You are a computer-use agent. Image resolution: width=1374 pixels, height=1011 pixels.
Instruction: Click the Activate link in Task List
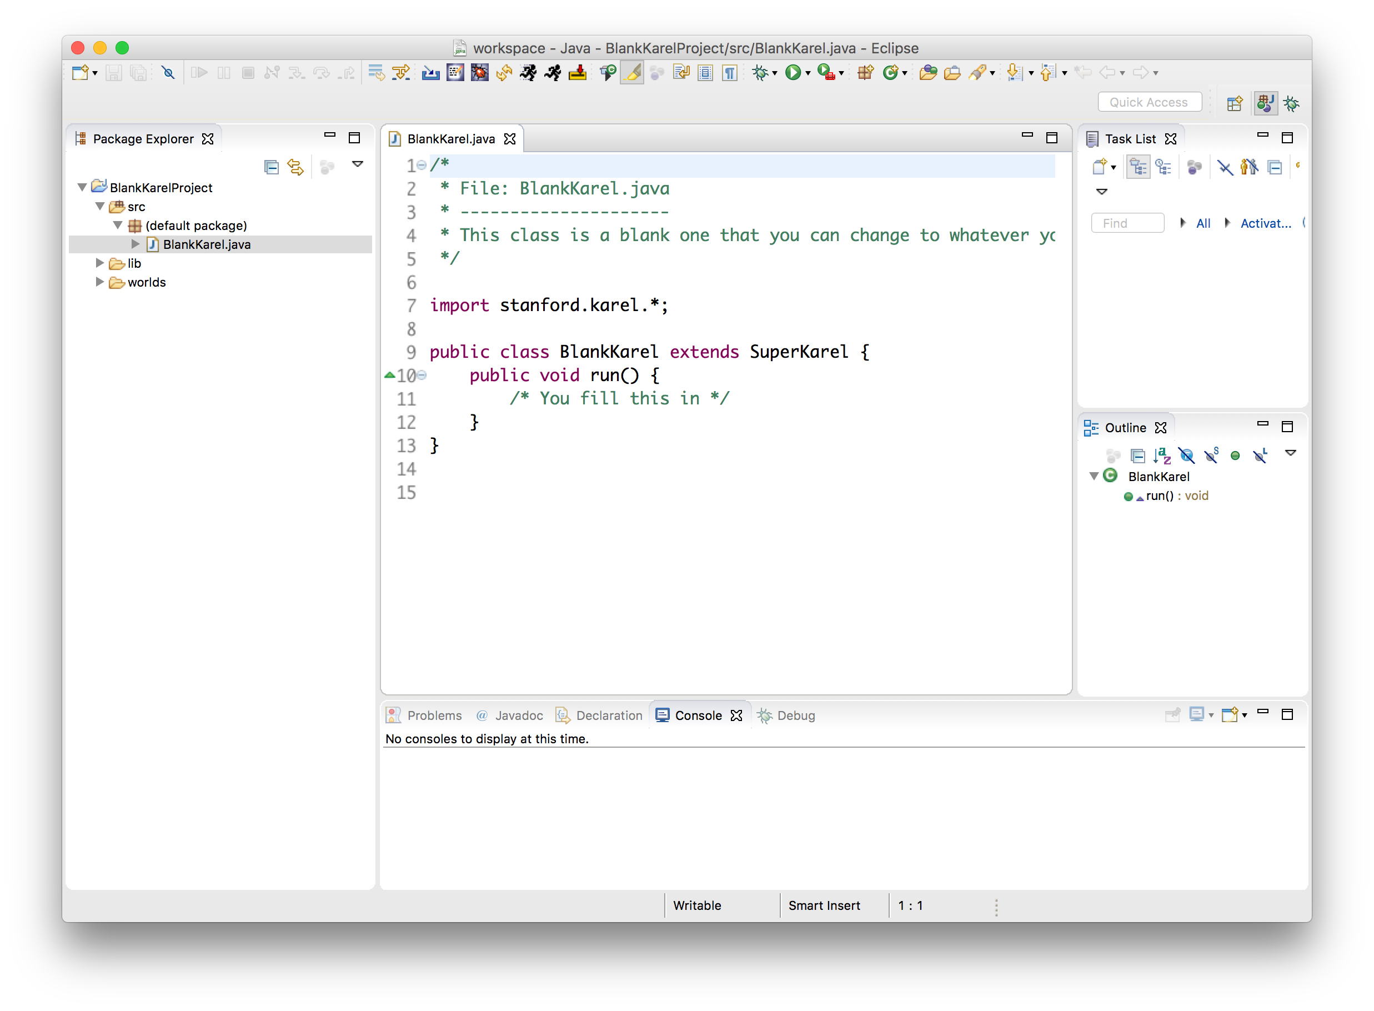click(x=1265, y=223)
